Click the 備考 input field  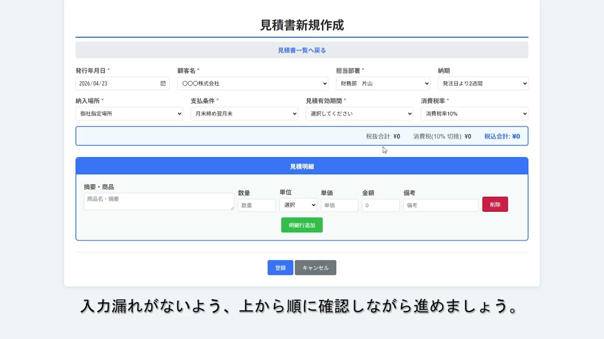[x=441, y=205]
